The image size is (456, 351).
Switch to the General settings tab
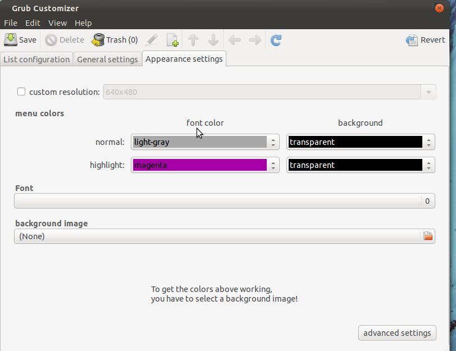tap(107, 60)
